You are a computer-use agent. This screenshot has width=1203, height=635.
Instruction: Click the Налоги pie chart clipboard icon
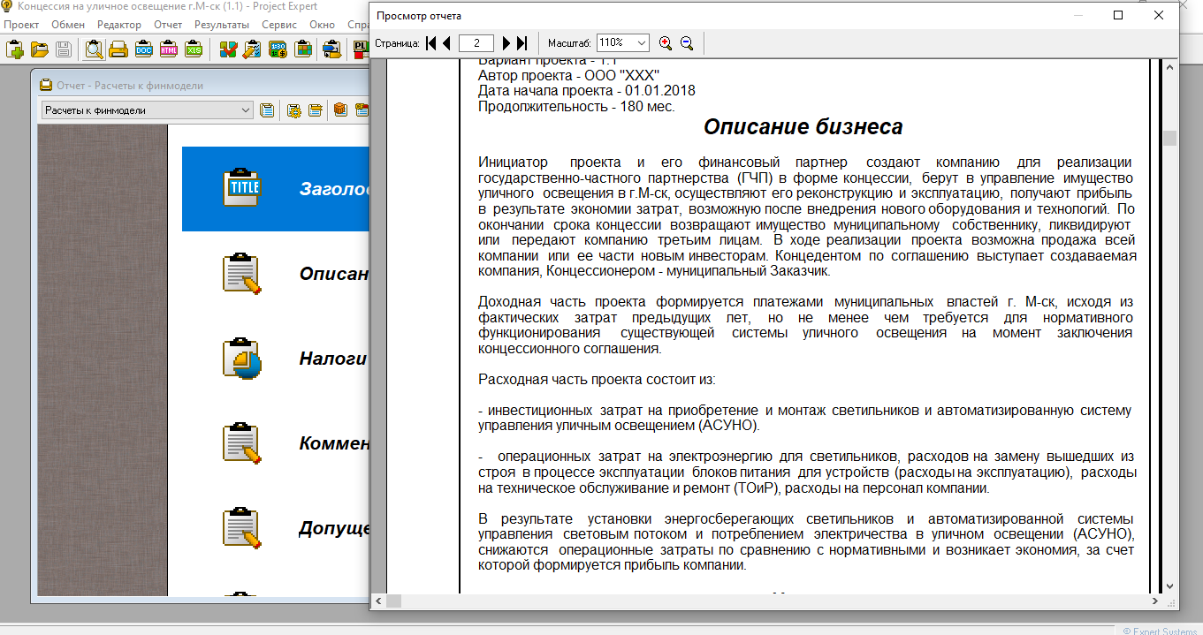tap(241, 359)
